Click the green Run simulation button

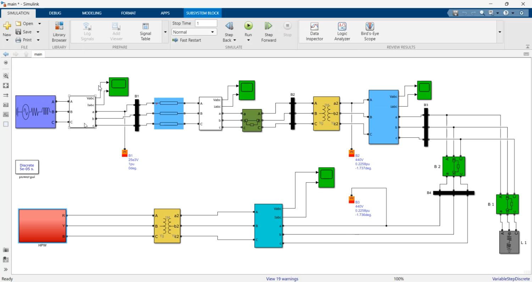pyautogui.click(x=248, y=26)
